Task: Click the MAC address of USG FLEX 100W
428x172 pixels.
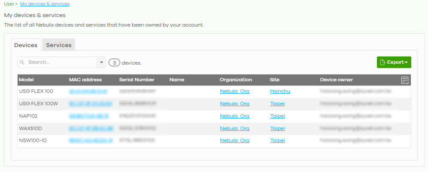Action: click(x=91, y=104)
